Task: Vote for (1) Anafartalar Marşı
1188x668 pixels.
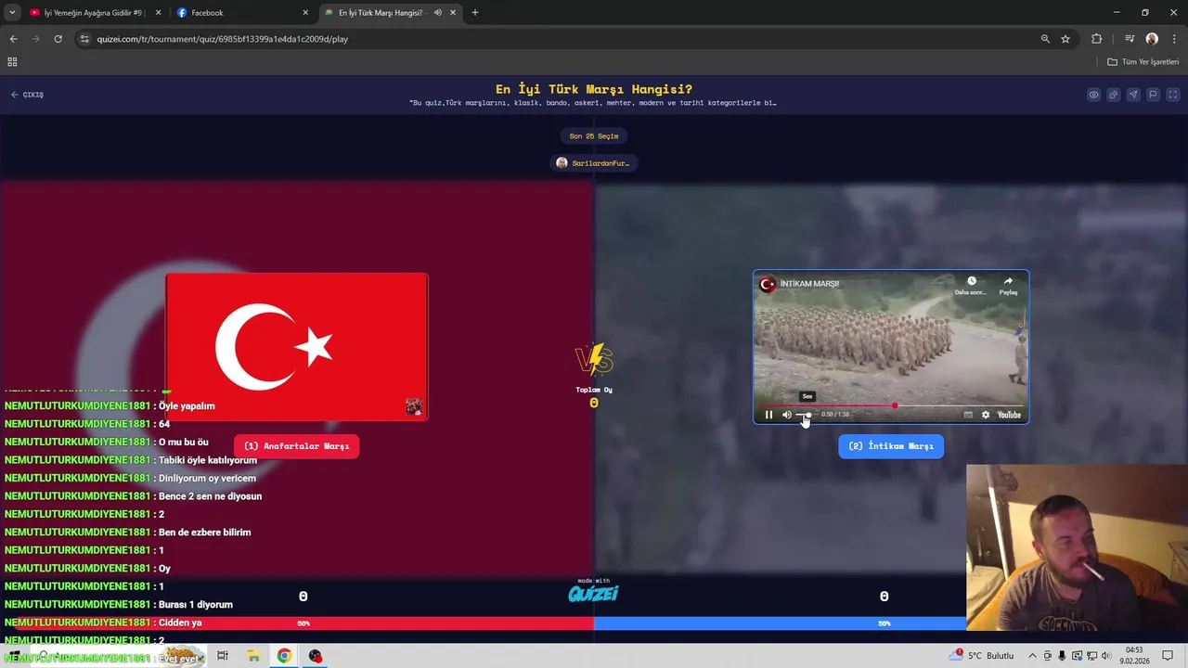Action: coord(296,446)
